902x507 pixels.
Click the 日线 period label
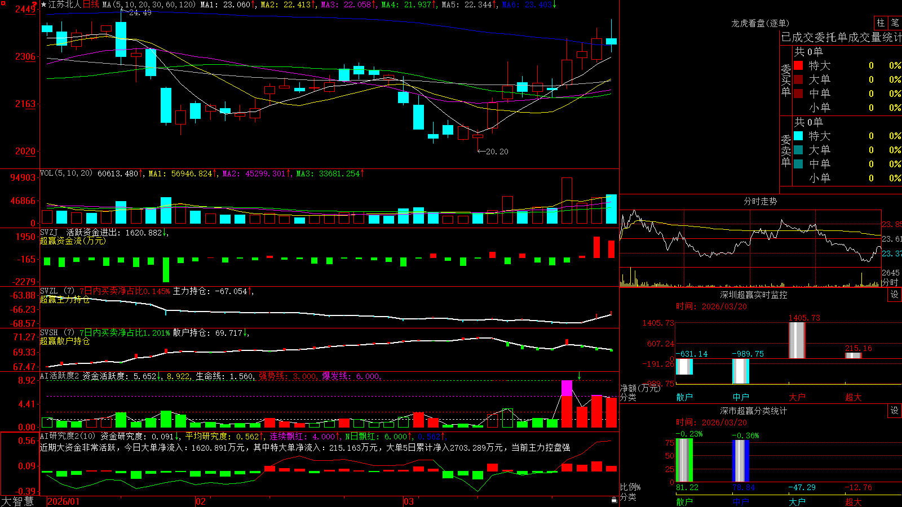click(91, 5)
